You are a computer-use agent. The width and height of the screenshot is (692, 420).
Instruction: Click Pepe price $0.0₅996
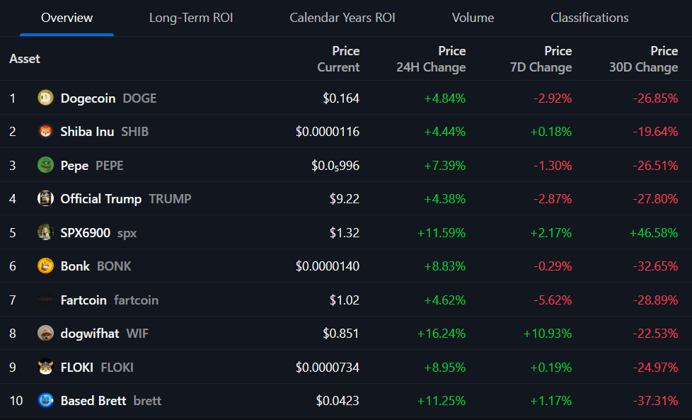coord(335,166)
